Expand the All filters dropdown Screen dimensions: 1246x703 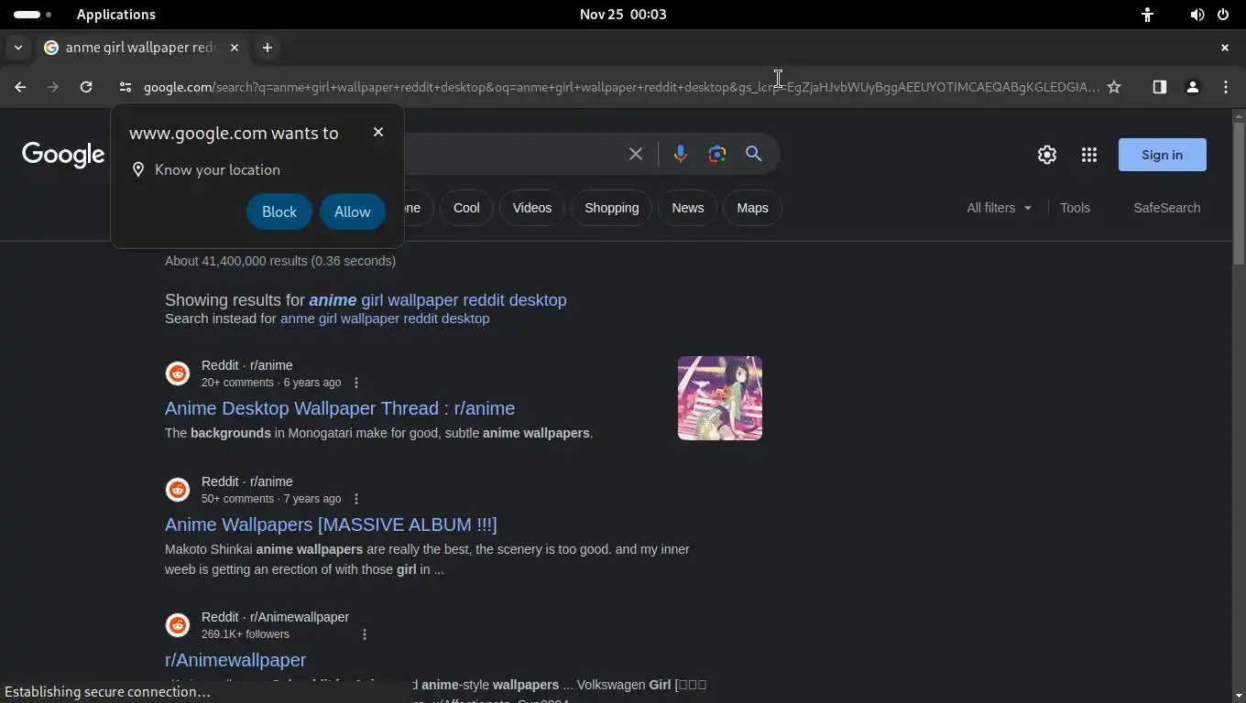(x=1000, y=208)
